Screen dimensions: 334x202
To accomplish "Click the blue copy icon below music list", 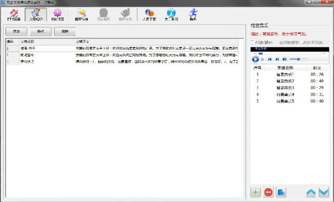I will pyautogui.click(x=282, y=192).
